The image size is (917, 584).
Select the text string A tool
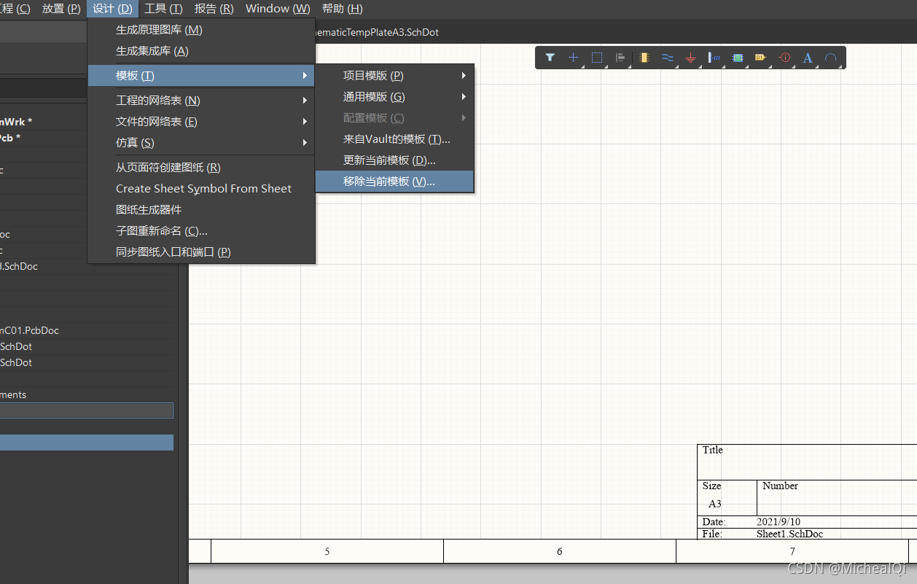(x=808, y=58)
